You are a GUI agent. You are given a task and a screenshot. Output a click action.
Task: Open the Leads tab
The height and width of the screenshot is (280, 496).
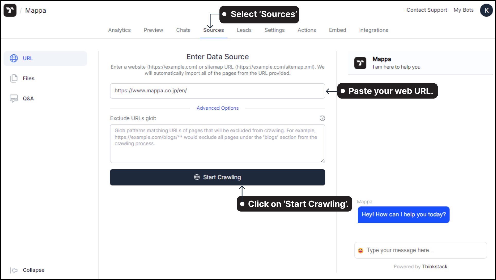pyautogui.click(x=244, y=30)
